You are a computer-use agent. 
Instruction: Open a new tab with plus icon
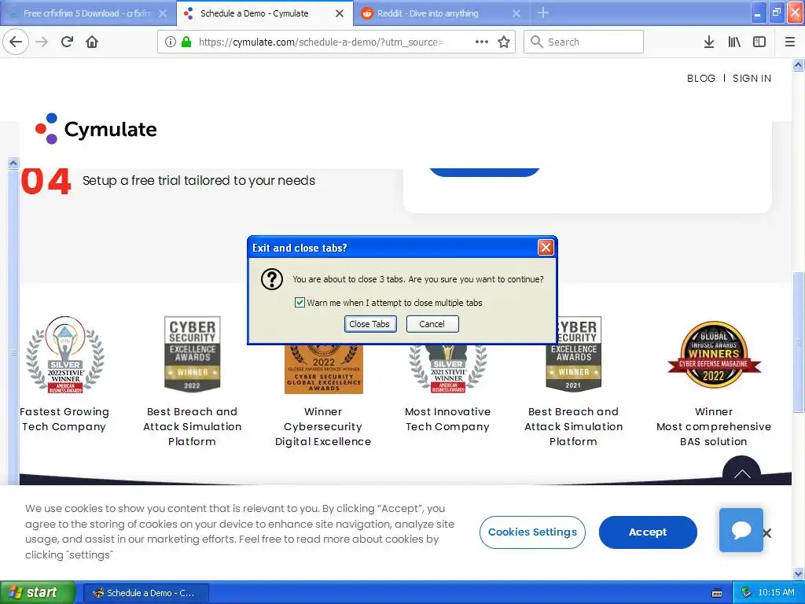point(543,13)
